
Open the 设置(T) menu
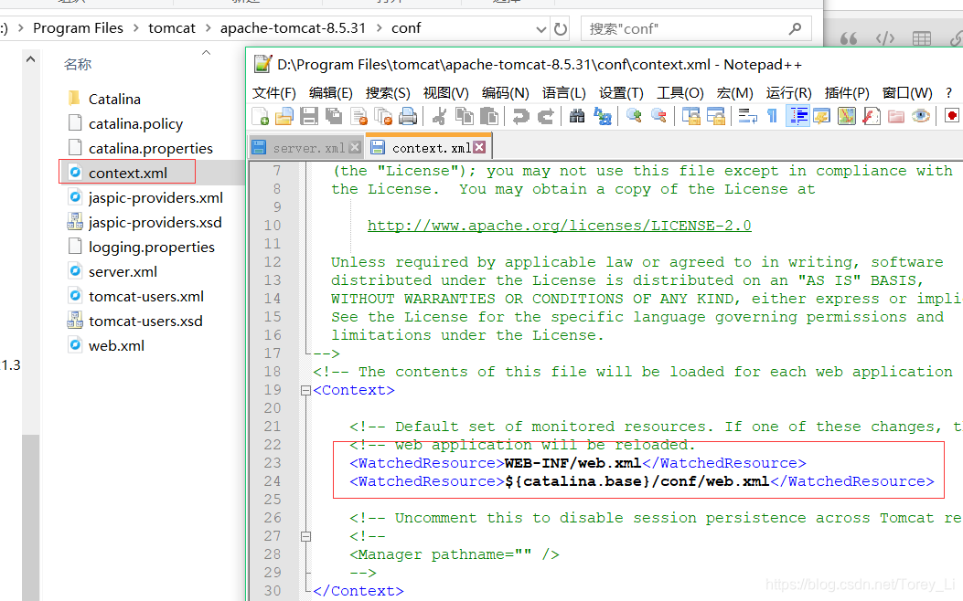coord(621,92)
